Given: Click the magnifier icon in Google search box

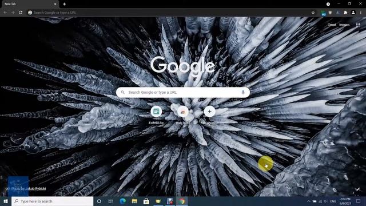Looking at the screenshot, I should 122,93.
